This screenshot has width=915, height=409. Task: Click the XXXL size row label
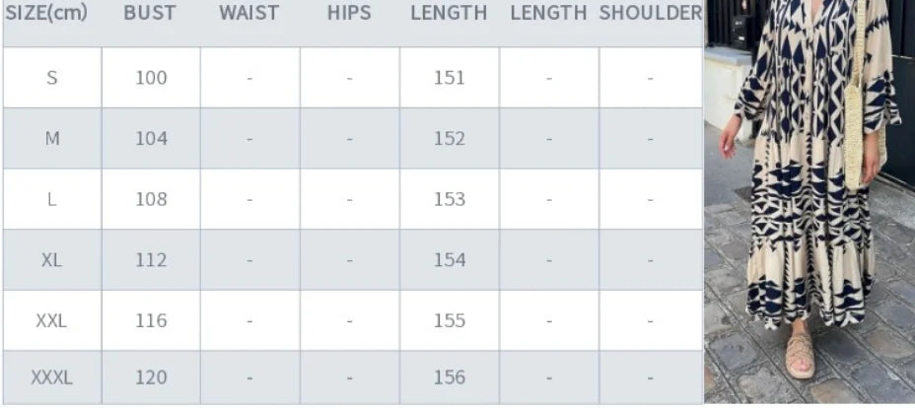(51, 376)
